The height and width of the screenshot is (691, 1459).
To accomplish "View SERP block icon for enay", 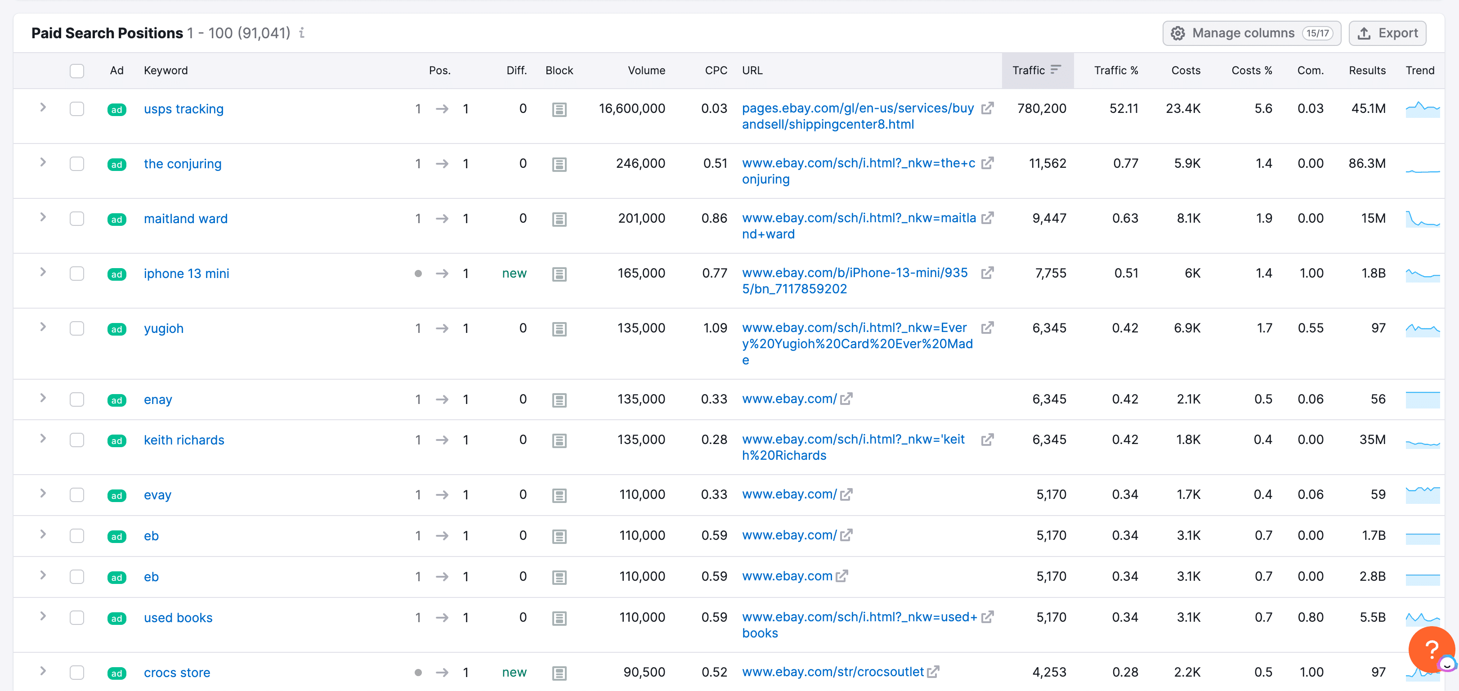I will [x=559, y=400].
